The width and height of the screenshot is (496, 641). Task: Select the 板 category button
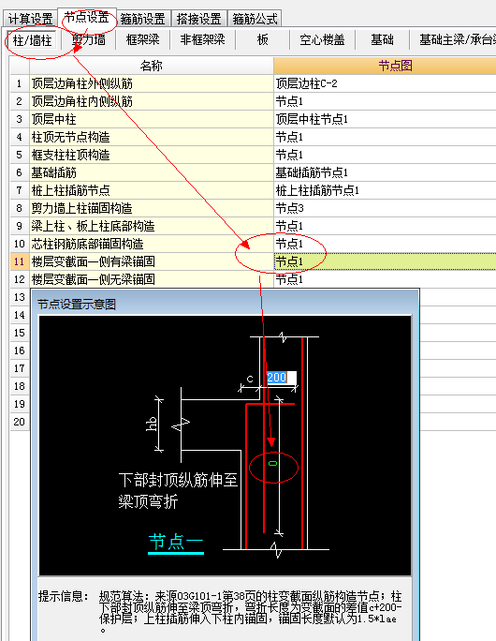(262, 40)
